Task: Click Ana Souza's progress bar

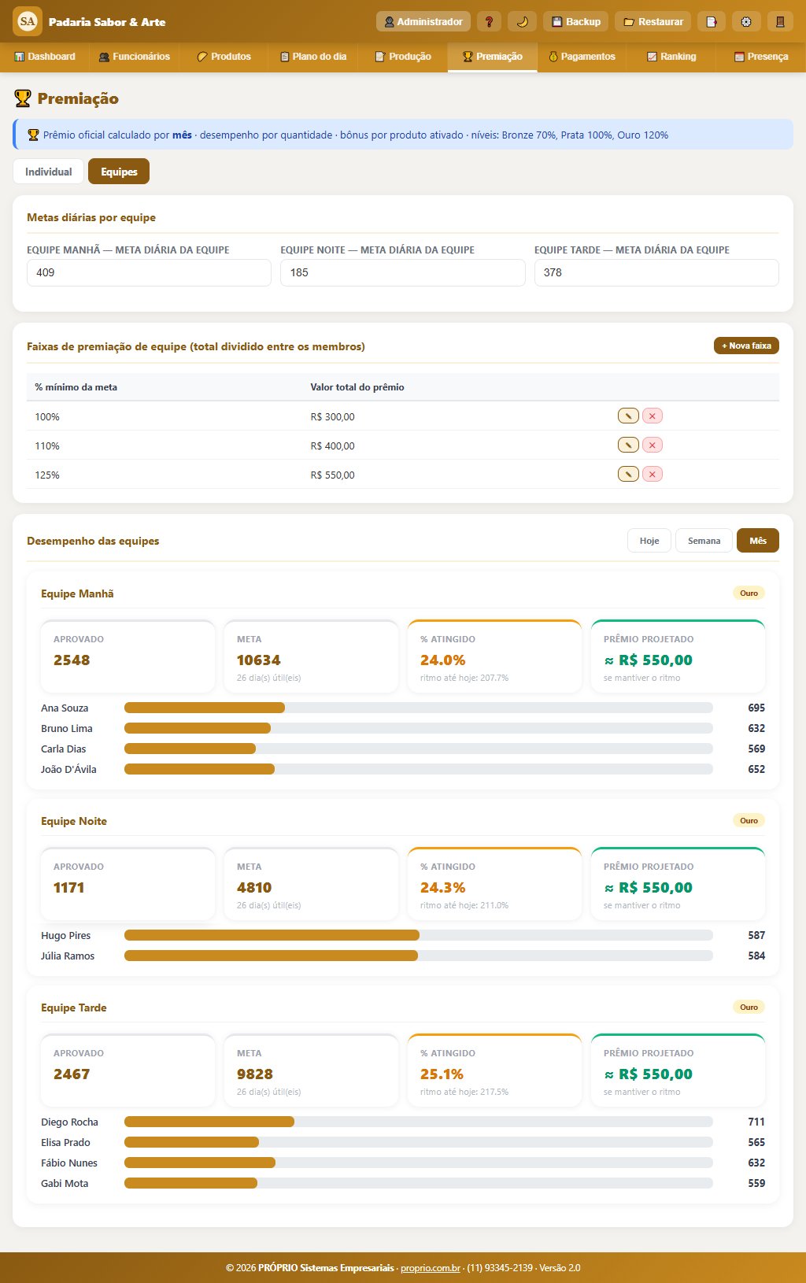Action: click(x=419, y=708)
